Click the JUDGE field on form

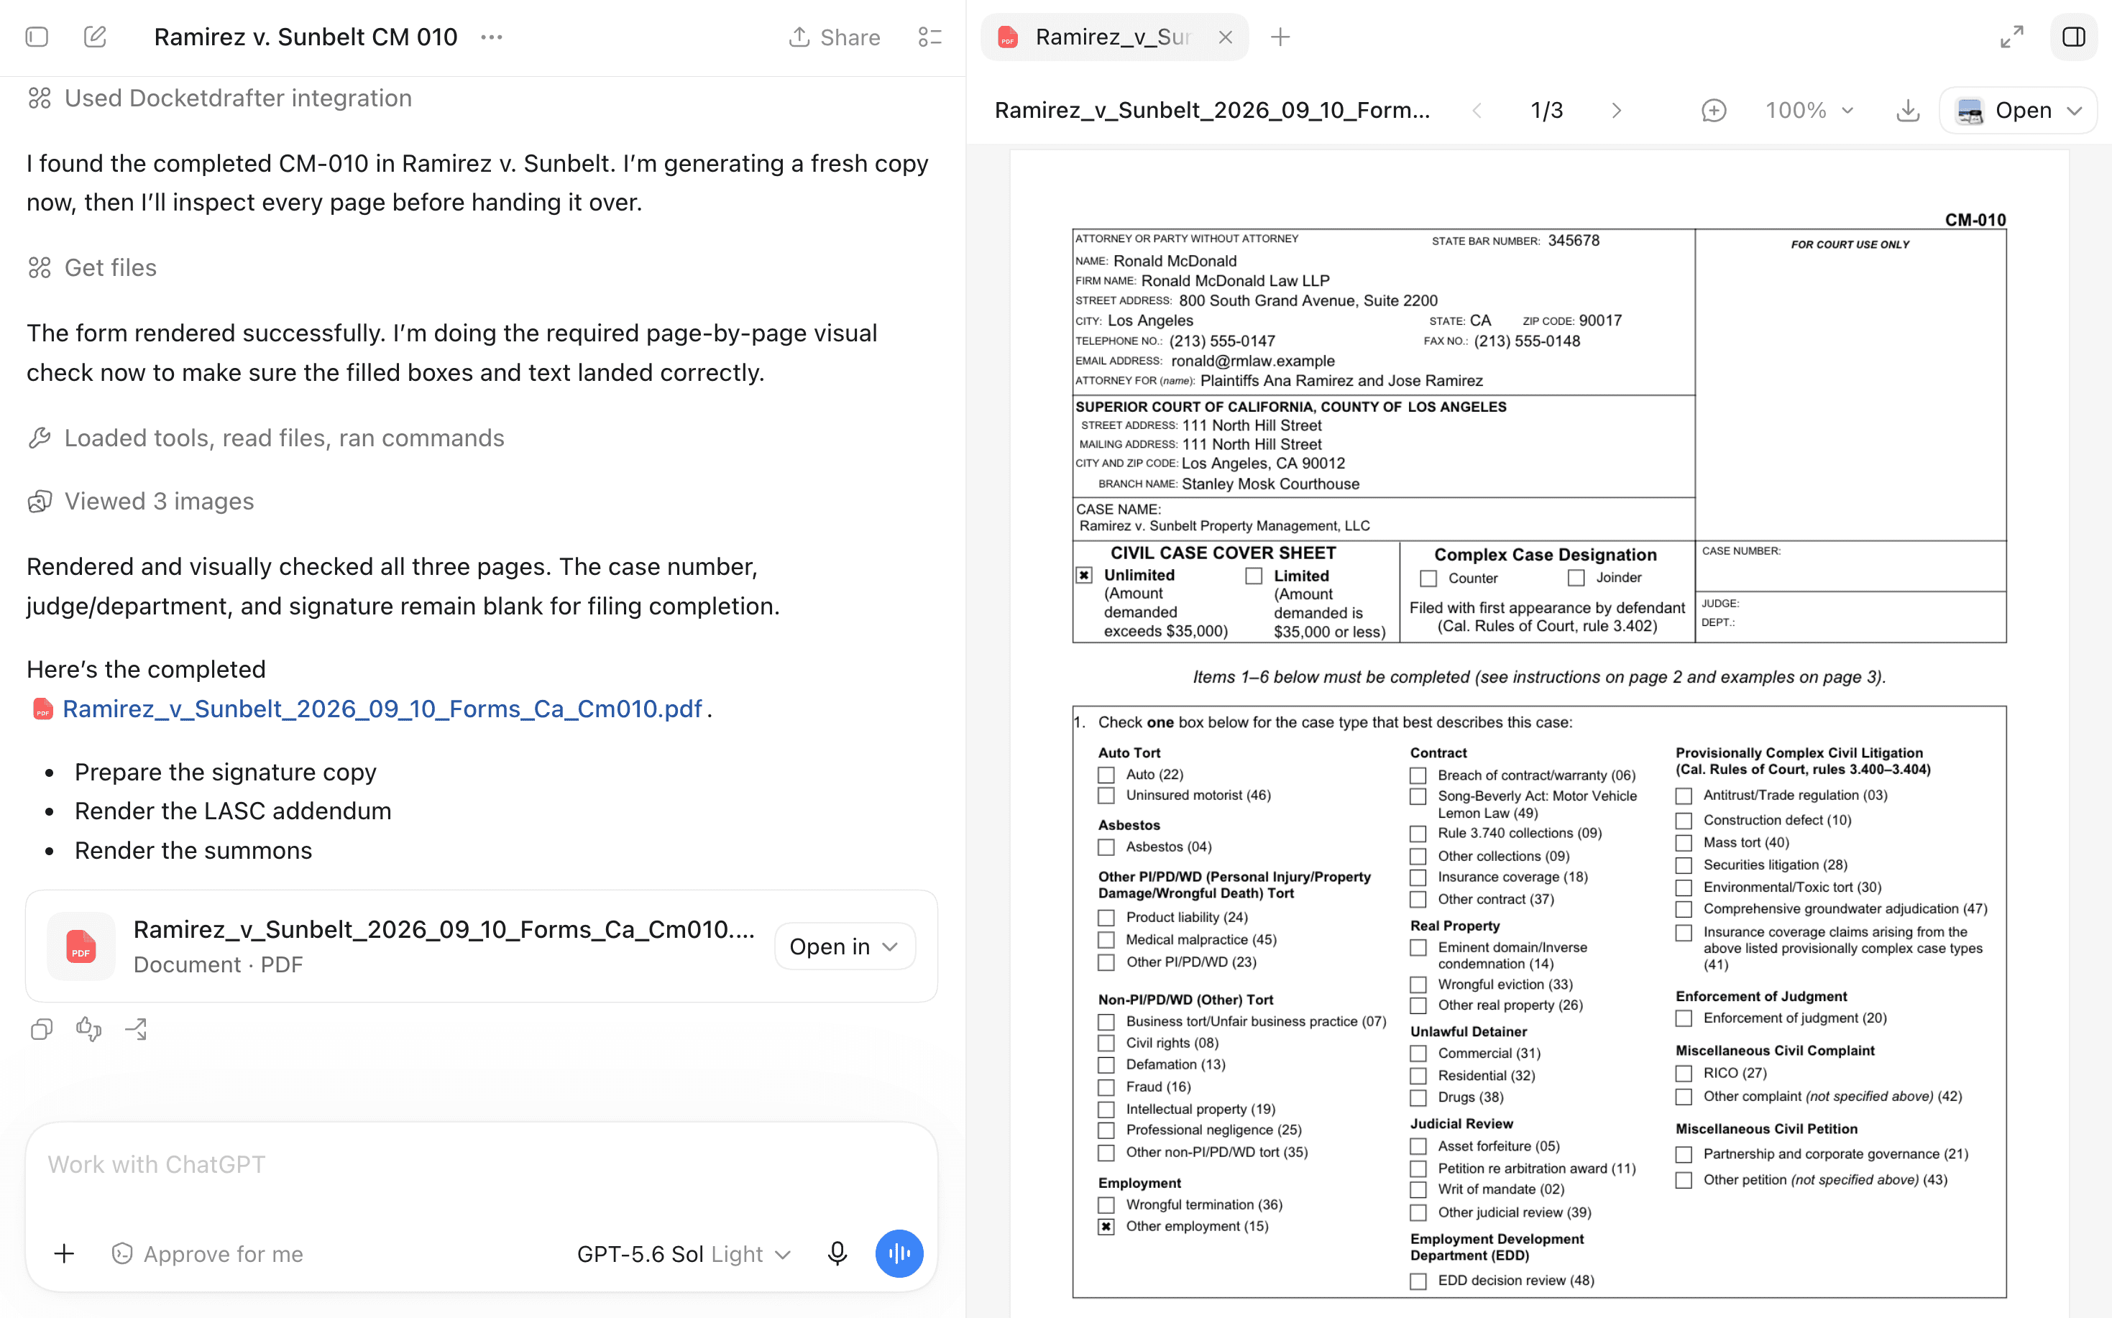pos(1850,603)
